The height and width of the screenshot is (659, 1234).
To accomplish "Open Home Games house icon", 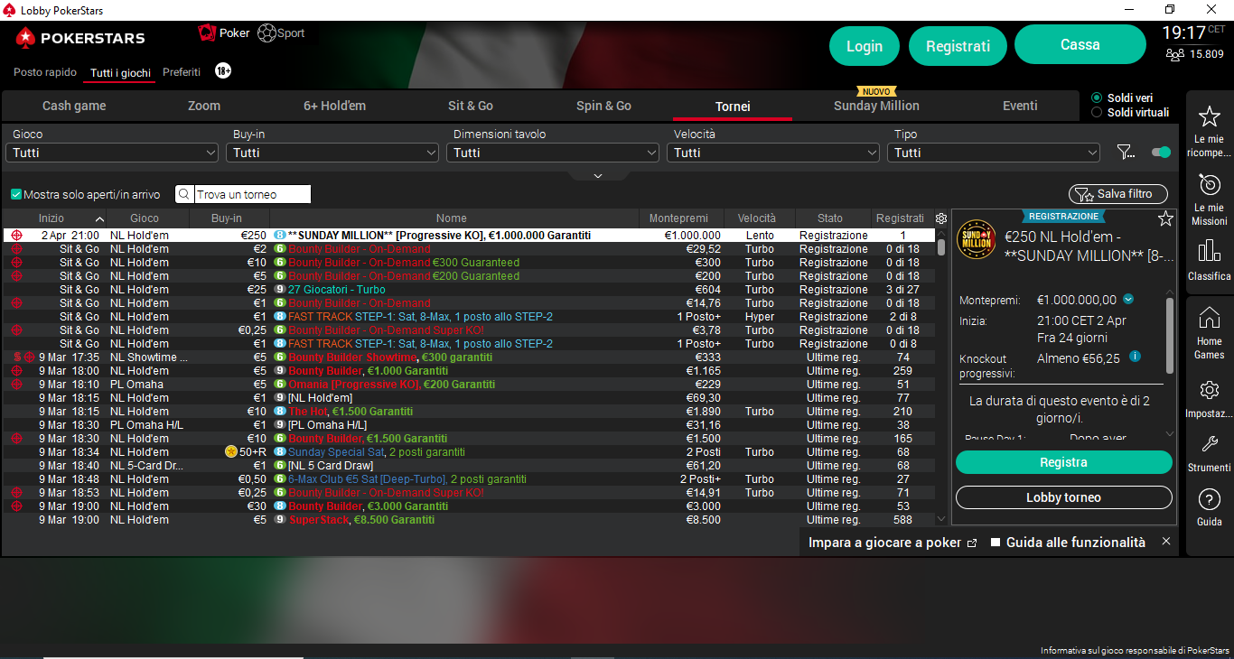I will point(1209,318).
